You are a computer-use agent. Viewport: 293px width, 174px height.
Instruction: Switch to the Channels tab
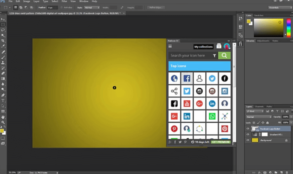coord(259,107)
